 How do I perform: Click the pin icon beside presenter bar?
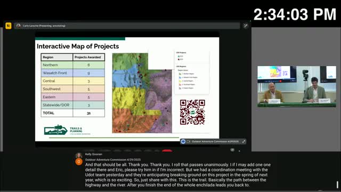[x=246, y=26]
